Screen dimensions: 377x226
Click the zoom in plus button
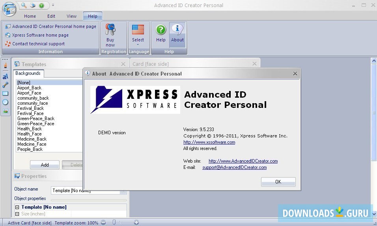click(136, 222)
